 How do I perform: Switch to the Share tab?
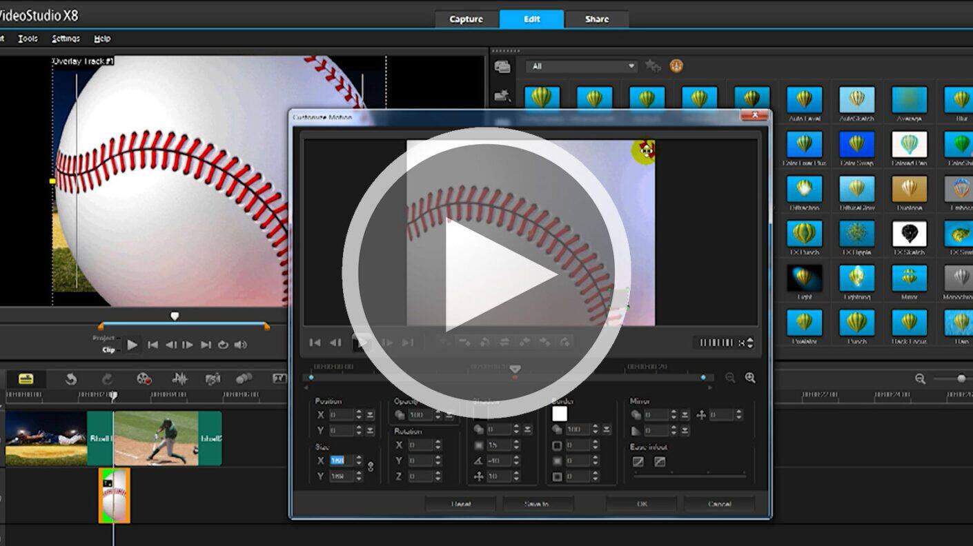596,19
